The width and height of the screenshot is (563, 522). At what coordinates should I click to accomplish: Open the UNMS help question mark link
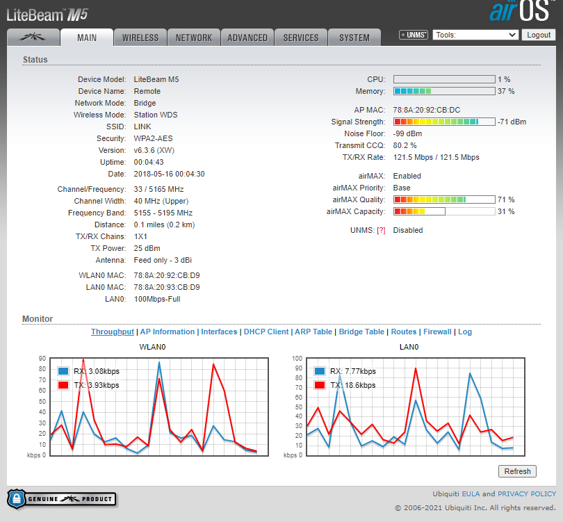381,230
